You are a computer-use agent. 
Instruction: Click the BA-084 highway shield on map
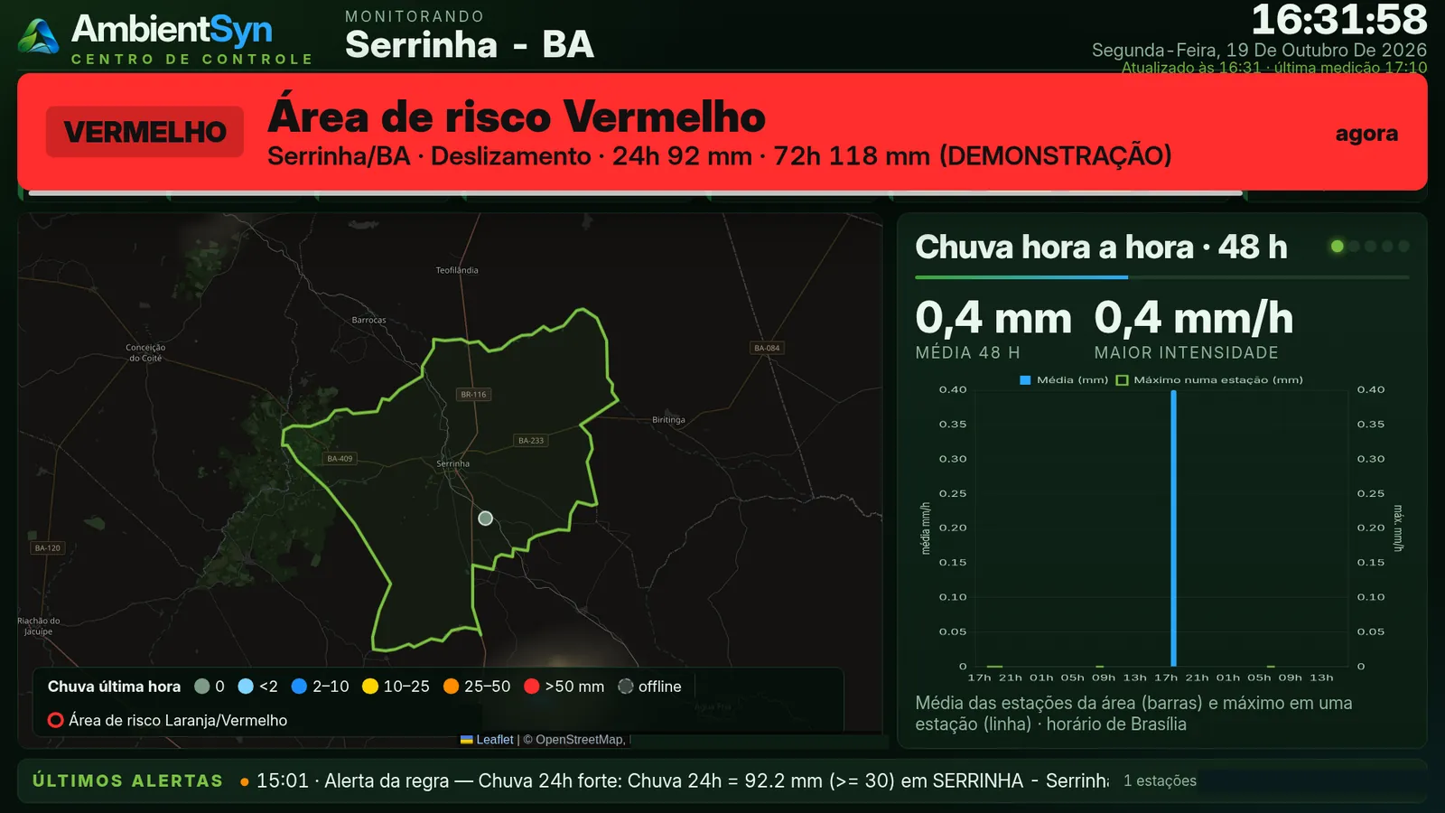click(767, 348)
